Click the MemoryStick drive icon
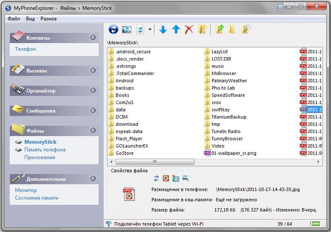 (x=19, y=142)
